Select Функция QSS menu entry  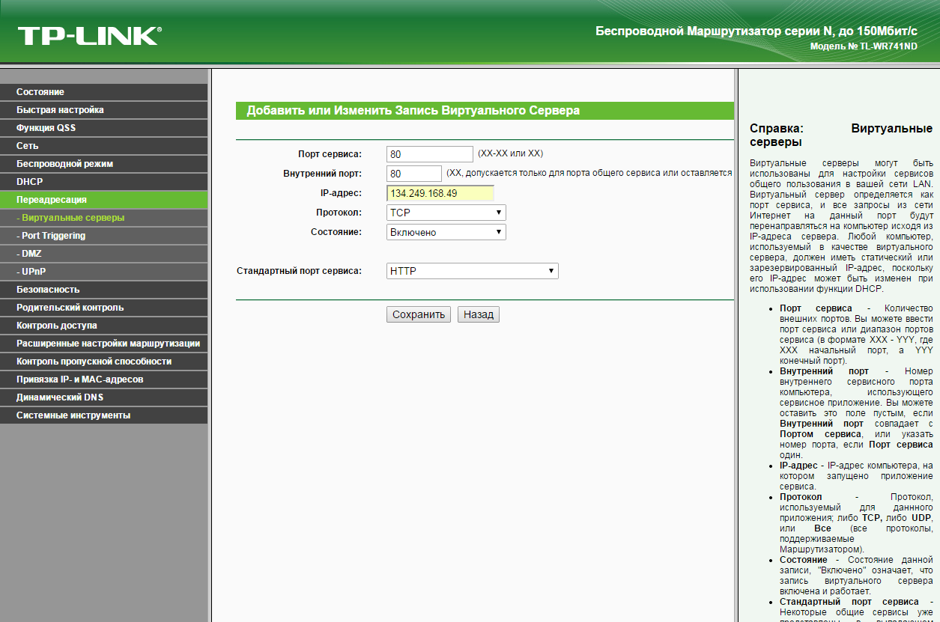point(104,128)
